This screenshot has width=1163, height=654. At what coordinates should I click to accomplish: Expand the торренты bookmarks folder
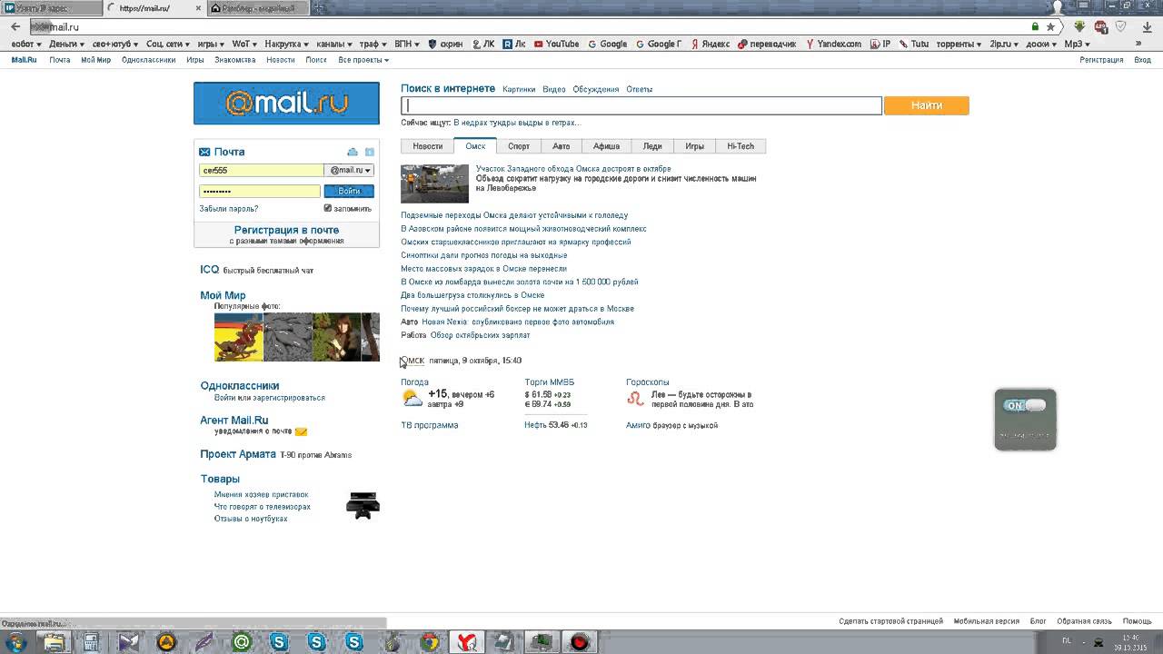959,44
